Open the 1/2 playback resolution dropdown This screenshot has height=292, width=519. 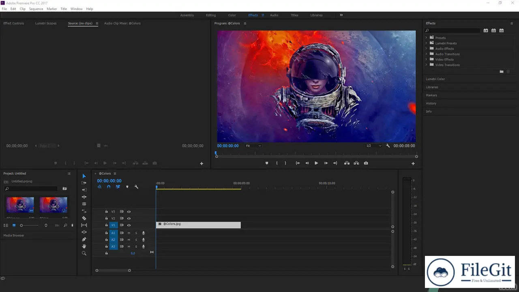[374, 146]
